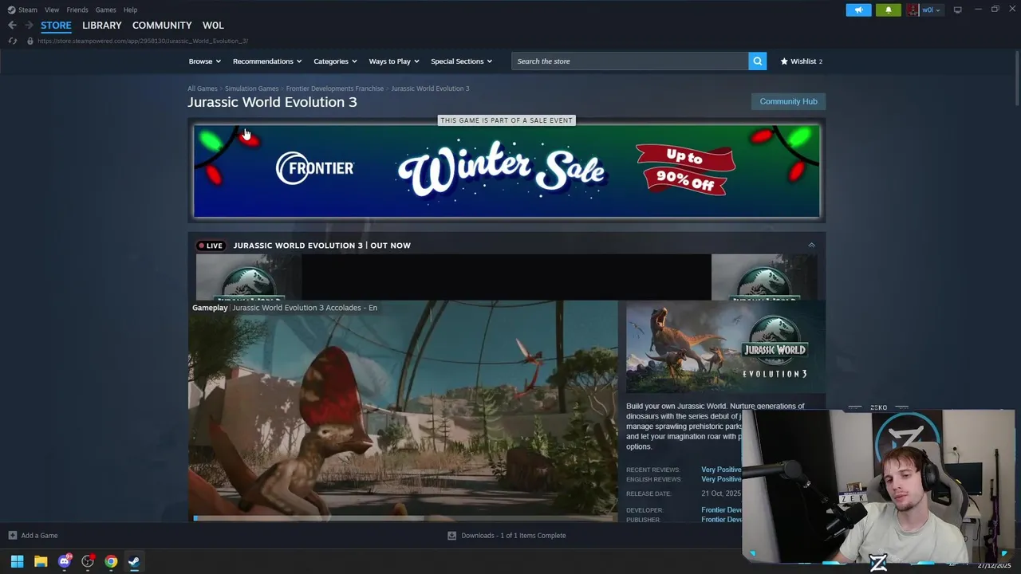
Task: Go back using the back arrow
Action: [x=12, y=26]
